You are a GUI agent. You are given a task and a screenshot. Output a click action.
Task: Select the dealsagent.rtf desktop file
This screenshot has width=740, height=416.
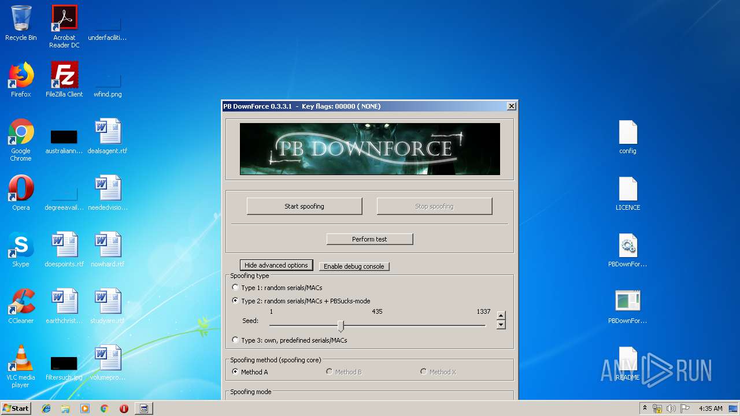[108, 136]
